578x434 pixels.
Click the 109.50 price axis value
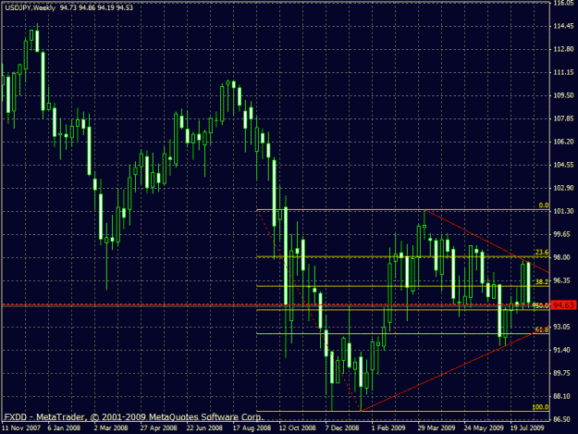563,95
